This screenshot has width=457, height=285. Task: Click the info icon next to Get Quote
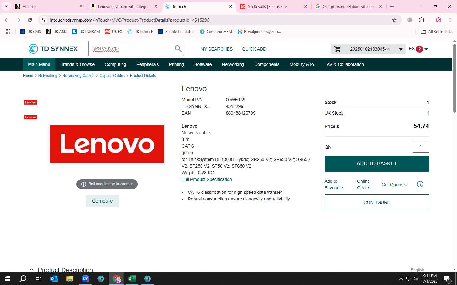click(420, 184)
